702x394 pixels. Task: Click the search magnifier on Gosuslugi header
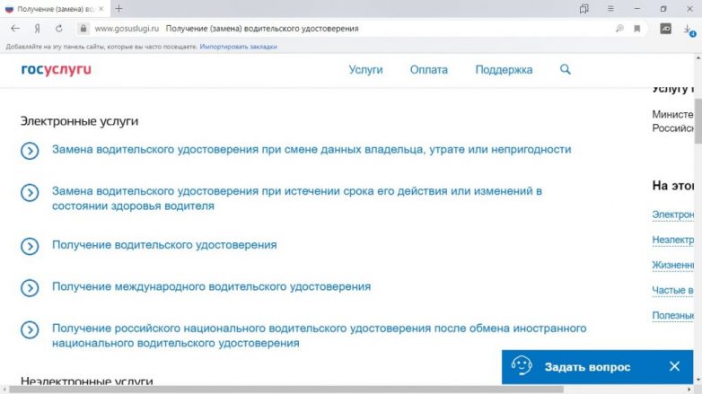click(565, 69)
